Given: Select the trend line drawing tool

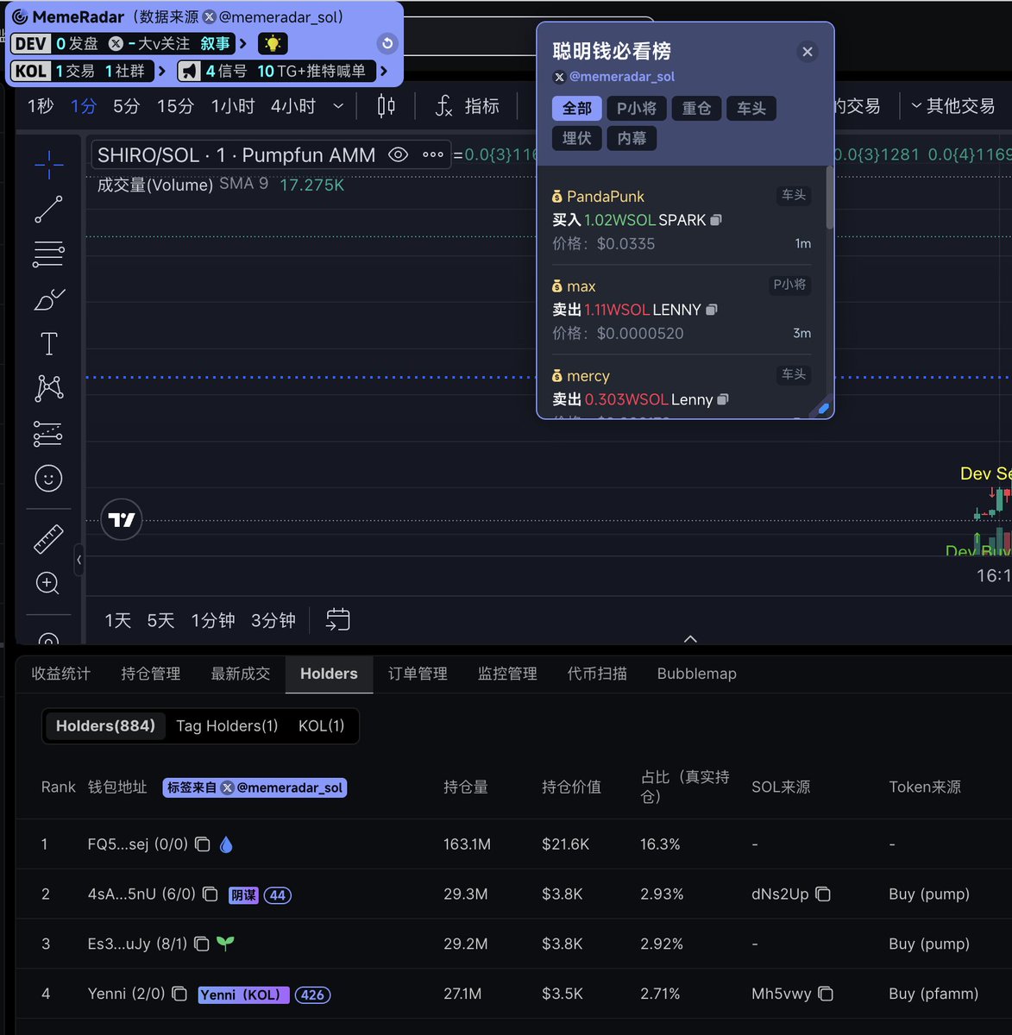Looking at the screenshot, I should (48, 210).
